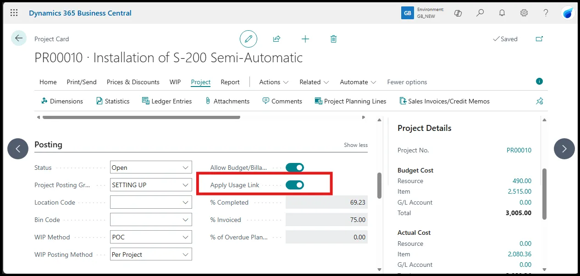The width and height of the screenshot is (580, 276).
Task: Open Comments
Action: pyautogui.click(x=282, y=101)
